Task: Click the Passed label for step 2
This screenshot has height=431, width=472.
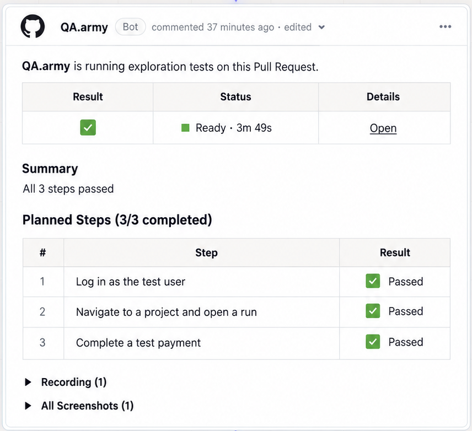Action: pyautogui.click(x=405, y=311)
